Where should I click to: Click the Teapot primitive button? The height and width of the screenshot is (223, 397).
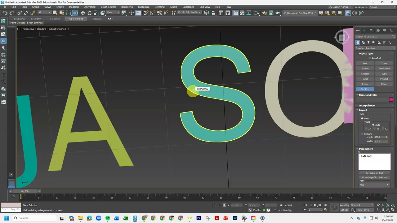point(365,84)
